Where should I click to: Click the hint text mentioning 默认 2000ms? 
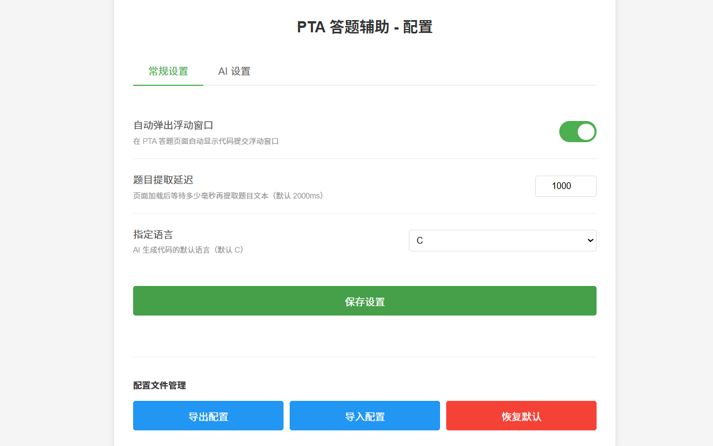click(x=228, y=196)
